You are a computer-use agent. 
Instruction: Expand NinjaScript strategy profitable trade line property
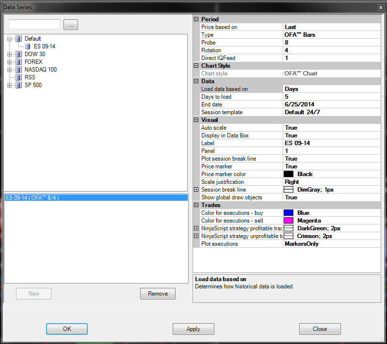196,228
